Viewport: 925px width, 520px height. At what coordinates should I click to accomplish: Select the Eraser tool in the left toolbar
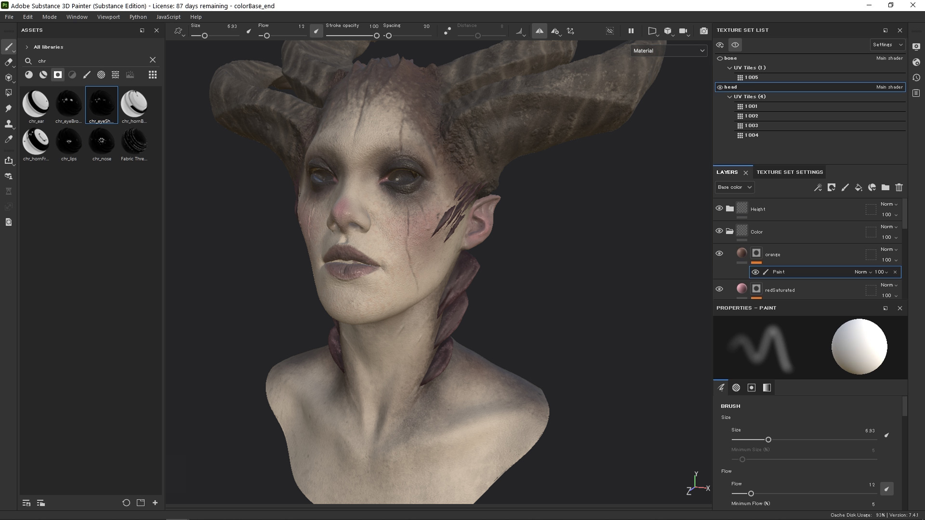click(x=9, y=62)
